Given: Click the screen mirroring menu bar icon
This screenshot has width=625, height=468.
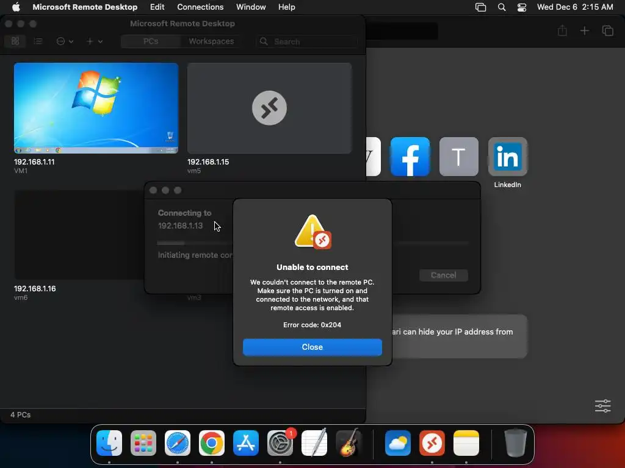Looking at the screenshot, I should (481, 7).
